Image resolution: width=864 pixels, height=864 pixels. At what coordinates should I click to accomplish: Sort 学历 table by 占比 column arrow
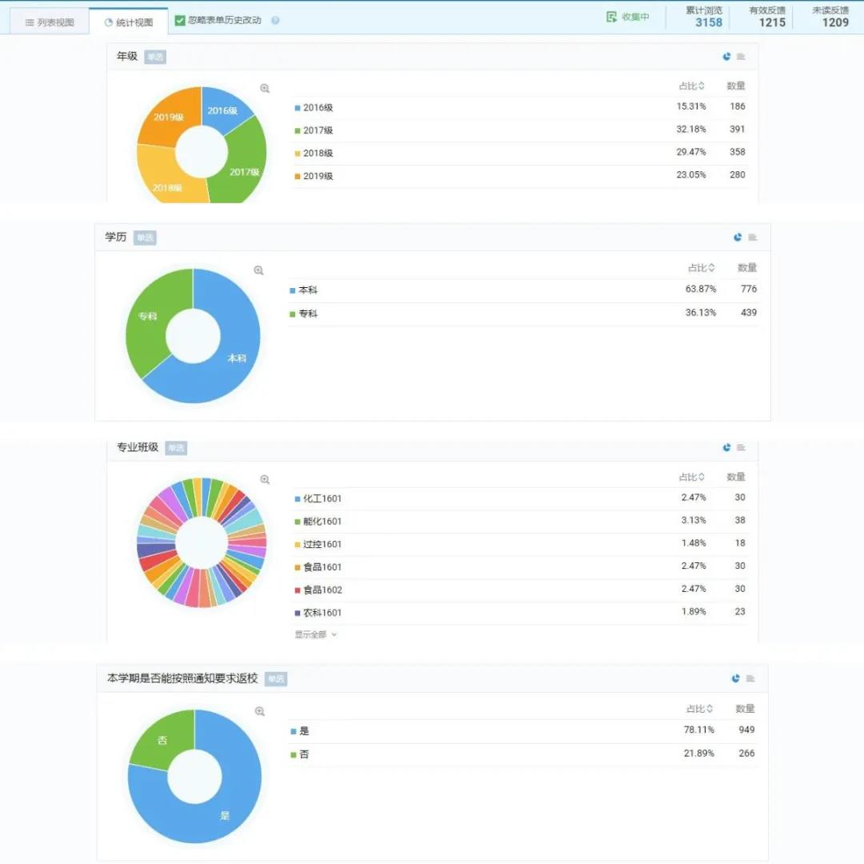[711, 268]
